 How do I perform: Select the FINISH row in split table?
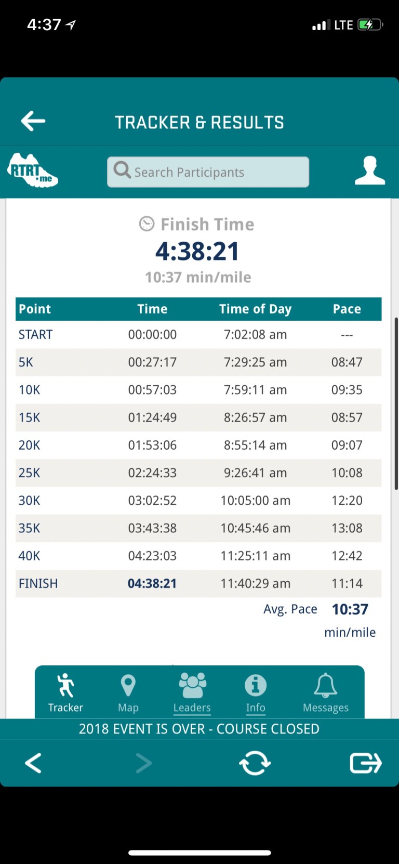pyautogui.click(x=198, y=583)
